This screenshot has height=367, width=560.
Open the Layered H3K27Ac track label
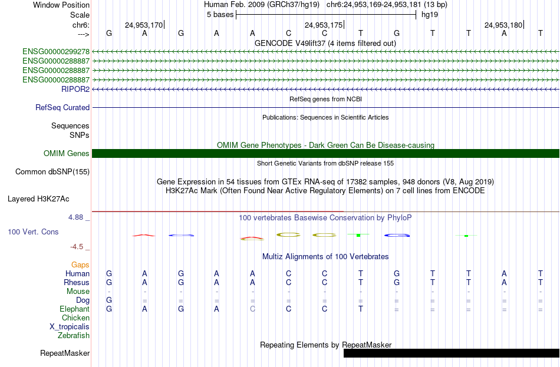point(38,199)
